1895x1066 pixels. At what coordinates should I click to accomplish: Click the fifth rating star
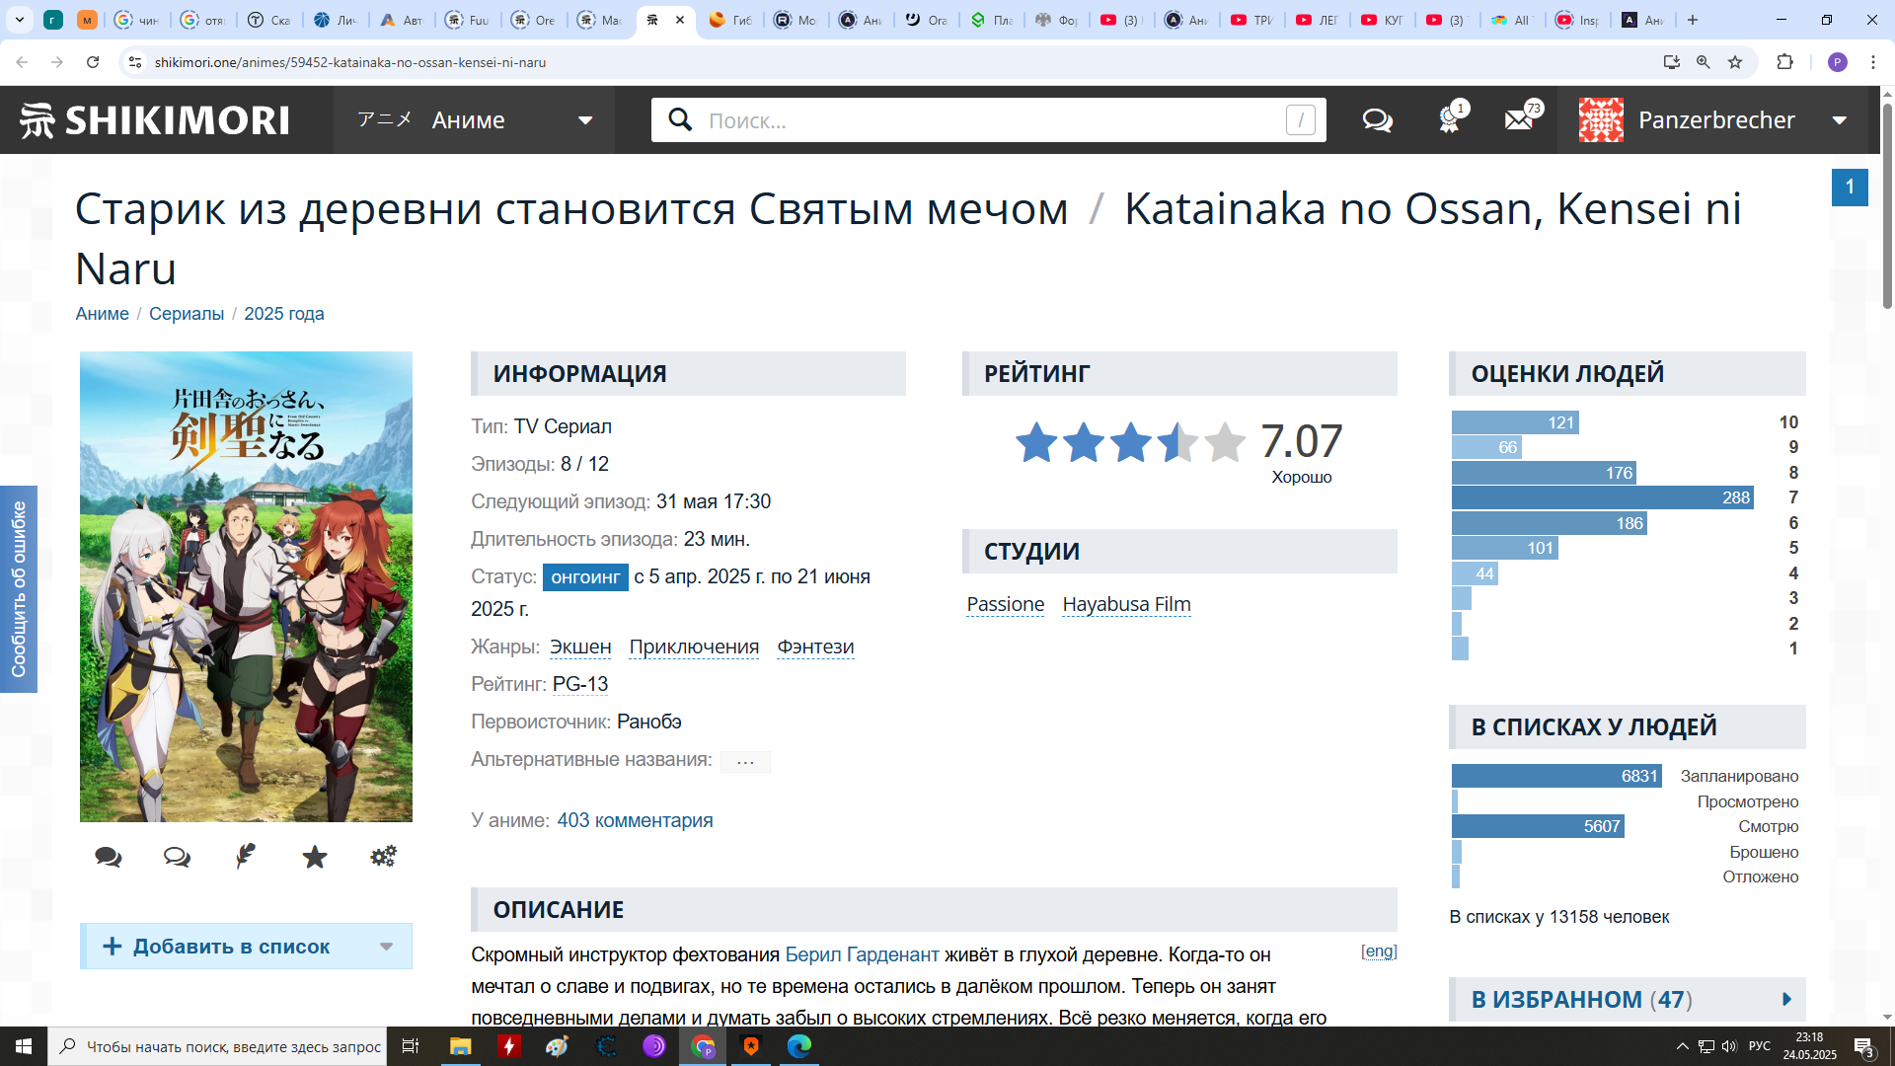1225,442
